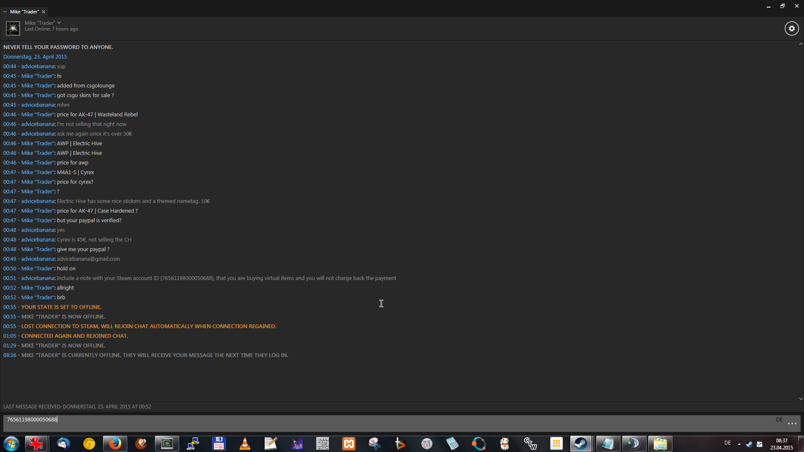Open the taskbar clock and date

tap(781, 444)
